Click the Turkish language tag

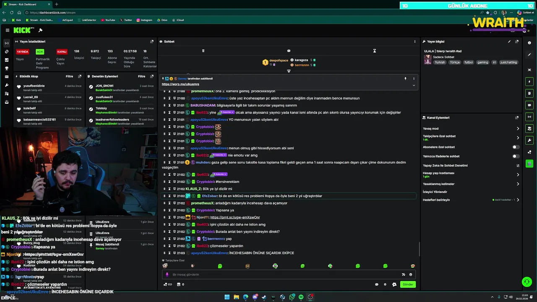(x=440, y=62)
